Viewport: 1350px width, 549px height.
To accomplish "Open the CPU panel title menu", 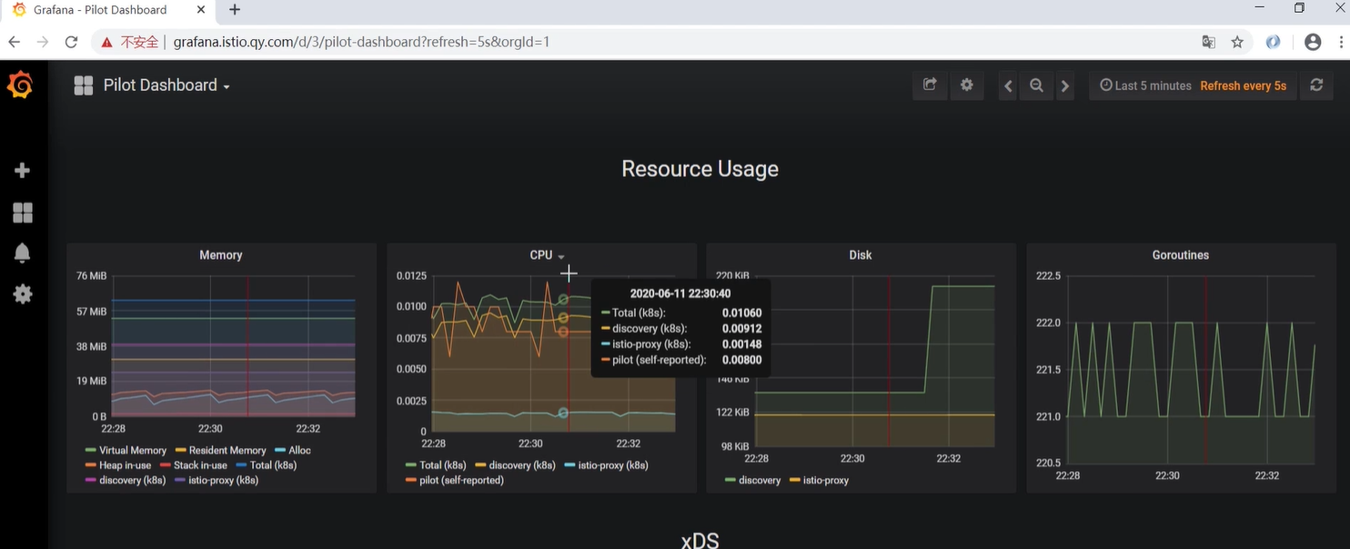I will [x=547, y=255].
